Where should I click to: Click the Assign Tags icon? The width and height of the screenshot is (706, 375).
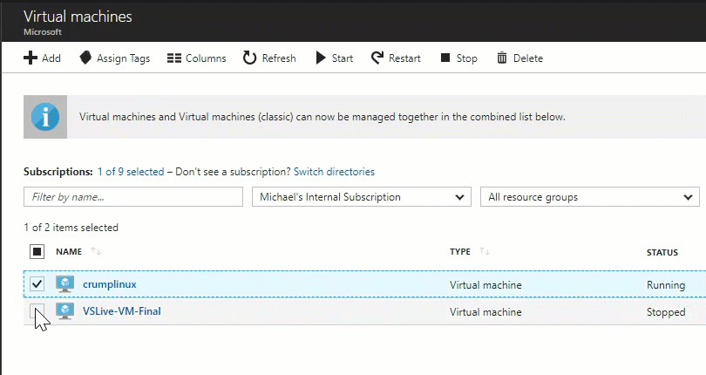click(x=85, y=58)
